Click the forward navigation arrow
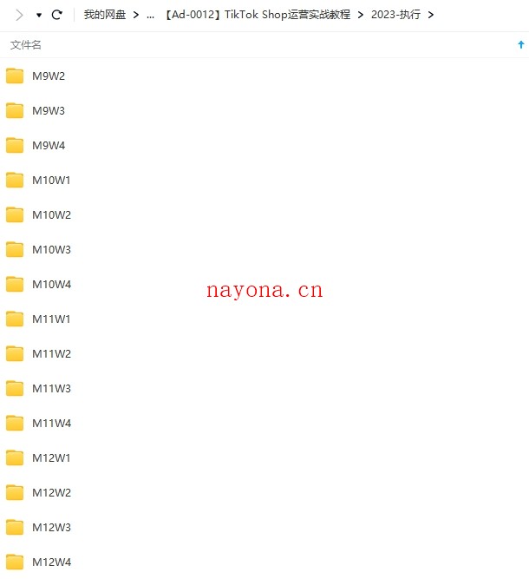Viewport: 529px width, 579px height. coord(20,15)
